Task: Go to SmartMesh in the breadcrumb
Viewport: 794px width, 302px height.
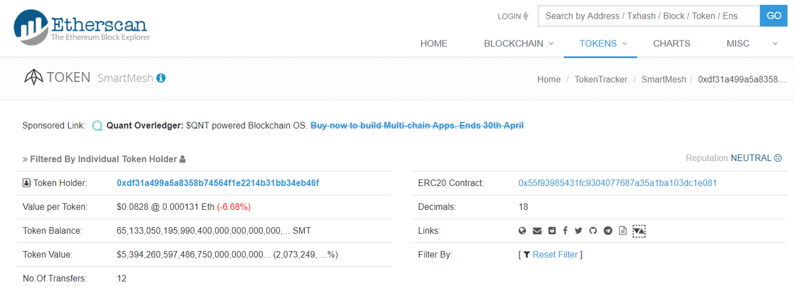Action: [x=664, y=79]
